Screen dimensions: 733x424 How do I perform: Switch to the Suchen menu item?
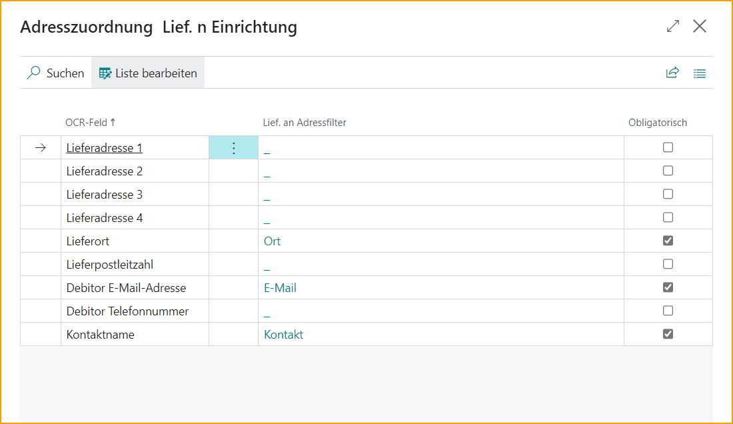tap(65, 73)
